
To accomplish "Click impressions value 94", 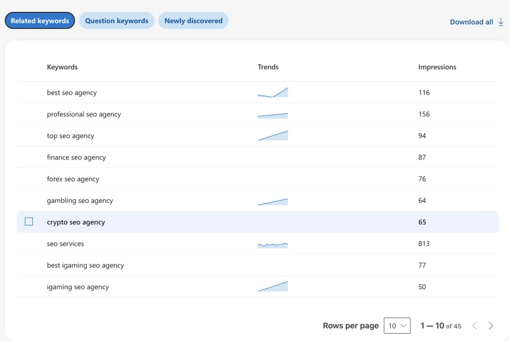I will pyautogui.click(x=422, y=136).
